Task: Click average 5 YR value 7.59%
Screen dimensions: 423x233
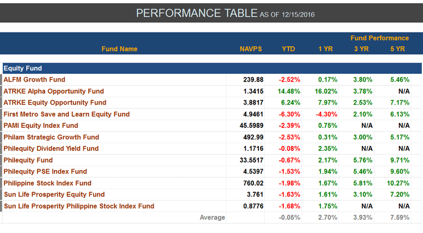Action: click(x=400, y=218)
